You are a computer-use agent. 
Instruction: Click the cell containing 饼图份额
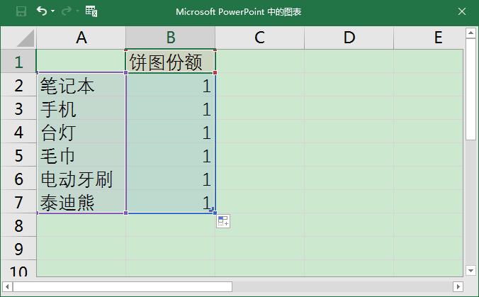point(171,62)
